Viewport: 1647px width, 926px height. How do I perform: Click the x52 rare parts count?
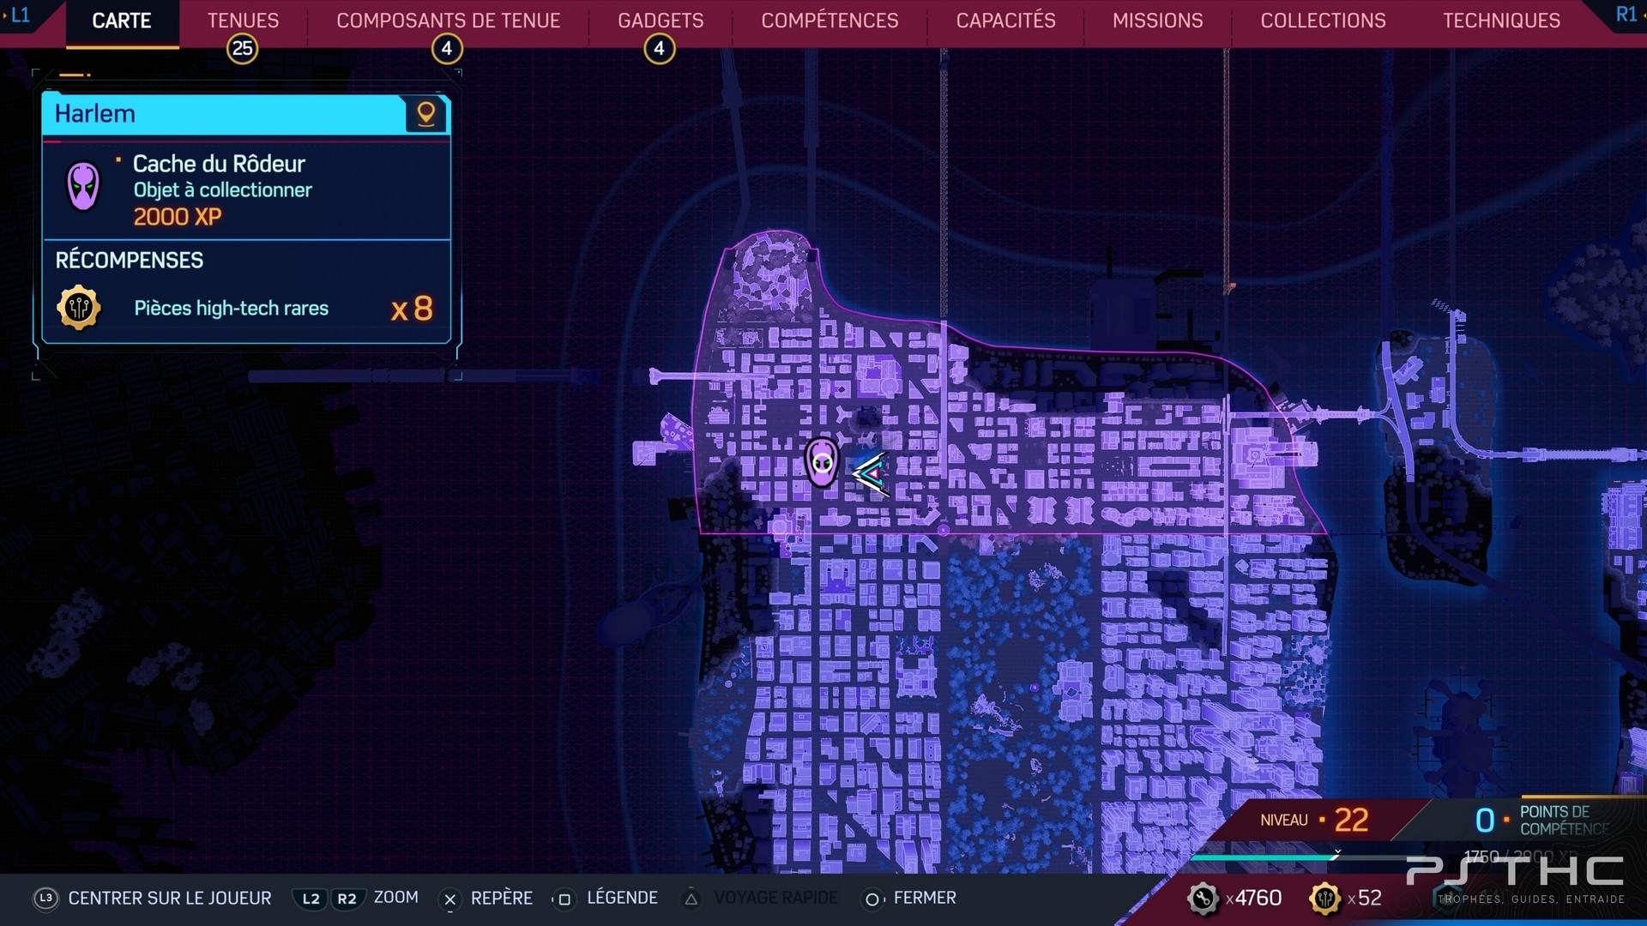tap(1365, 898)
